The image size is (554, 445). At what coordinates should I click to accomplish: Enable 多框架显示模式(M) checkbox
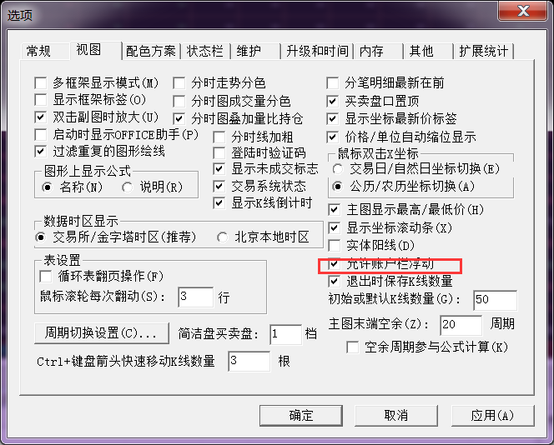tap(41, 83)
